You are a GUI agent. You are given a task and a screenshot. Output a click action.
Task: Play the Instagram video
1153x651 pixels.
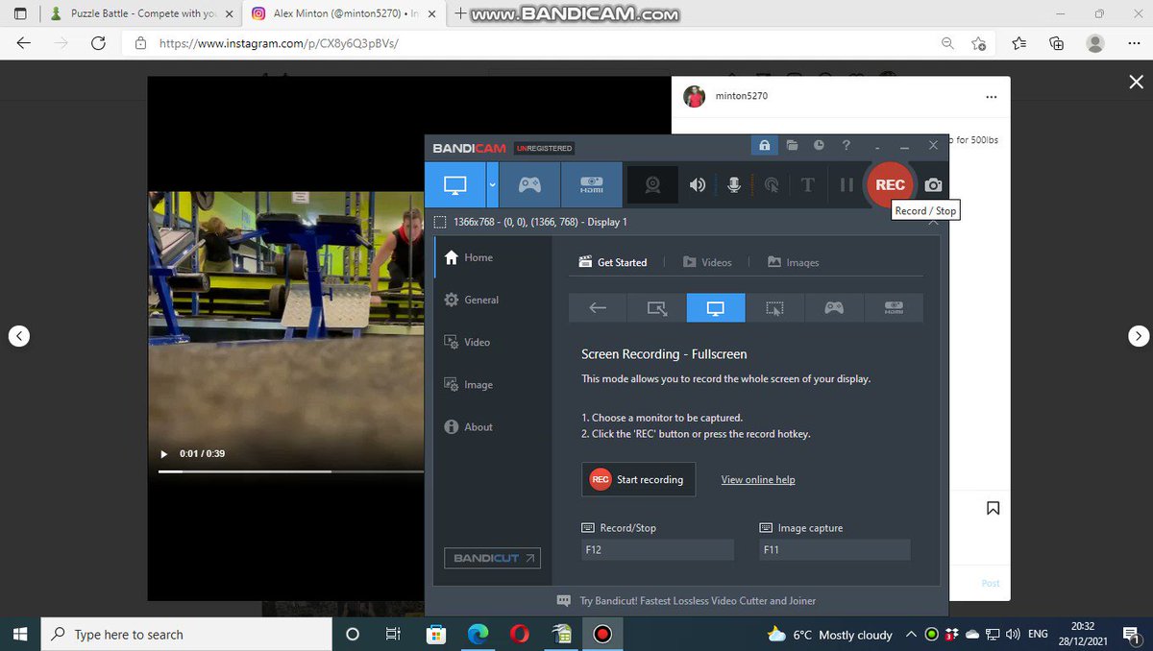[163, 453]
